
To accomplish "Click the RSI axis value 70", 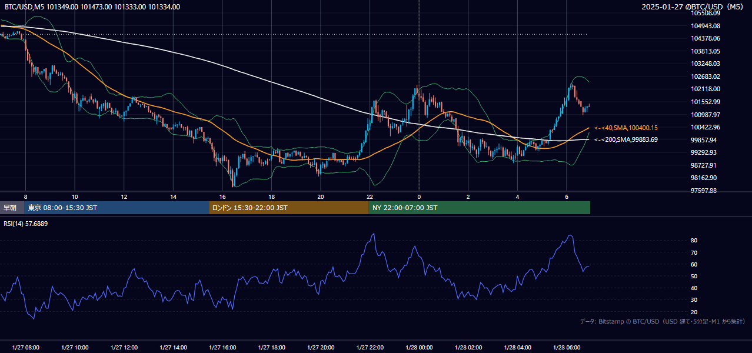I will pyautogui.click(x=694, y=252).
